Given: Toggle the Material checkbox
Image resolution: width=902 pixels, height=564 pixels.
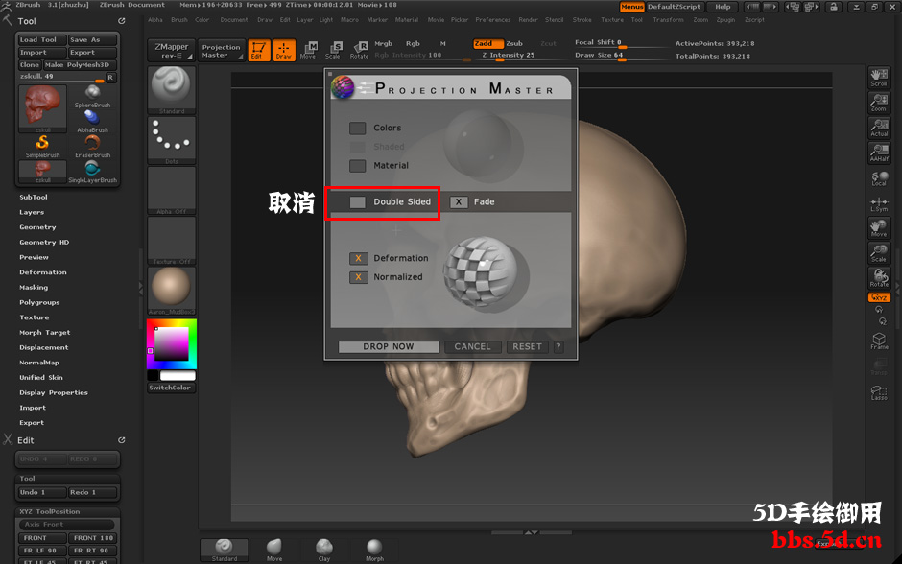Looking at the screenshot, I should (357, 166).
